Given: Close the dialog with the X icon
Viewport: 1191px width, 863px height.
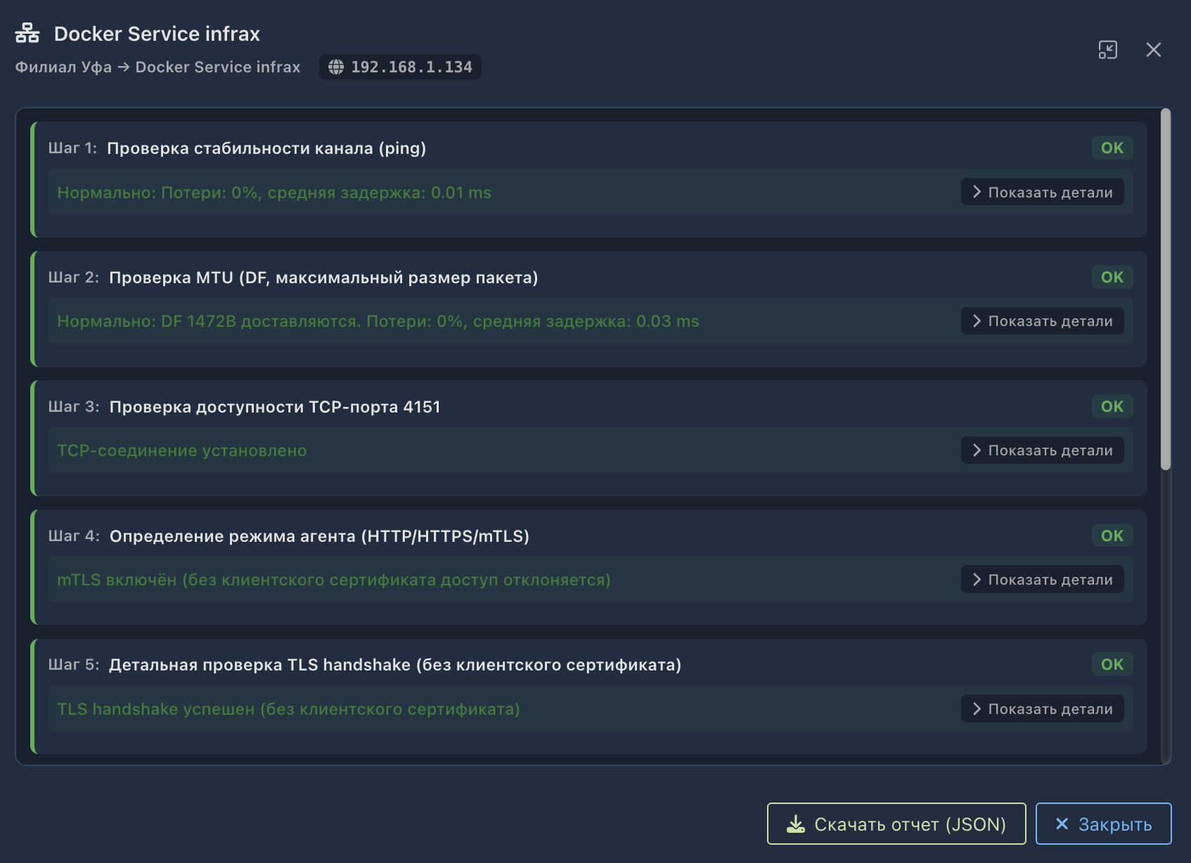Looking at the screenshot, I should (1153, 50).
